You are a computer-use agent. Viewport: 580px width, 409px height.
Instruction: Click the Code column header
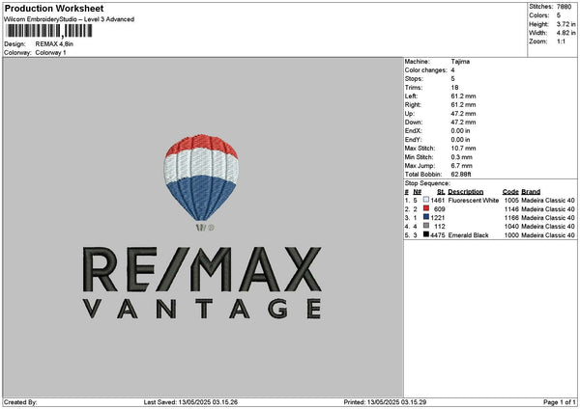click(x=510, y=191)
